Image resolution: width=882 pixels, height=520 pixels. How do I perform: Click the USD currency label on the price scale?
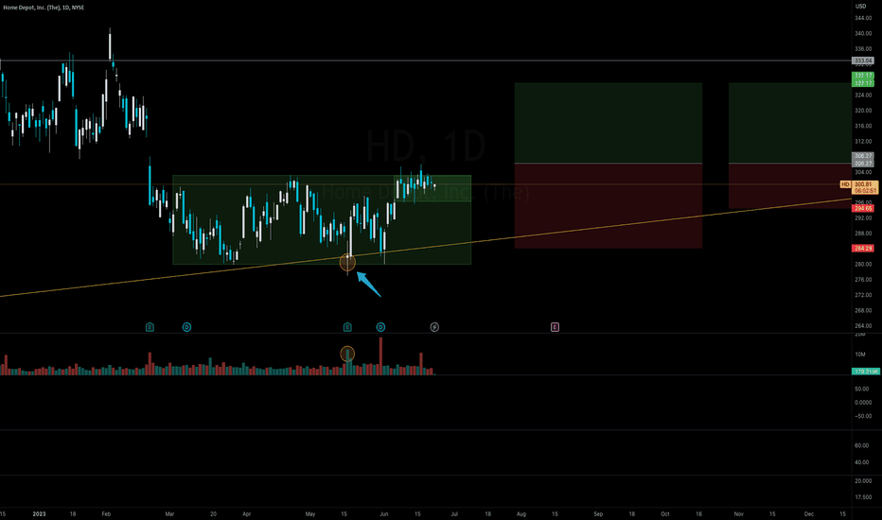861,7
